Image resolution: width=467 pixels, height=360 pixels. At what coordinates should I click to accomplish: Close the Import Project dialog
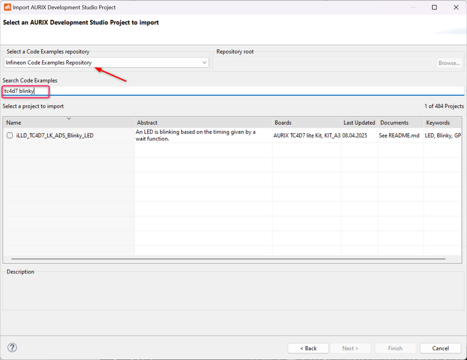456,7
